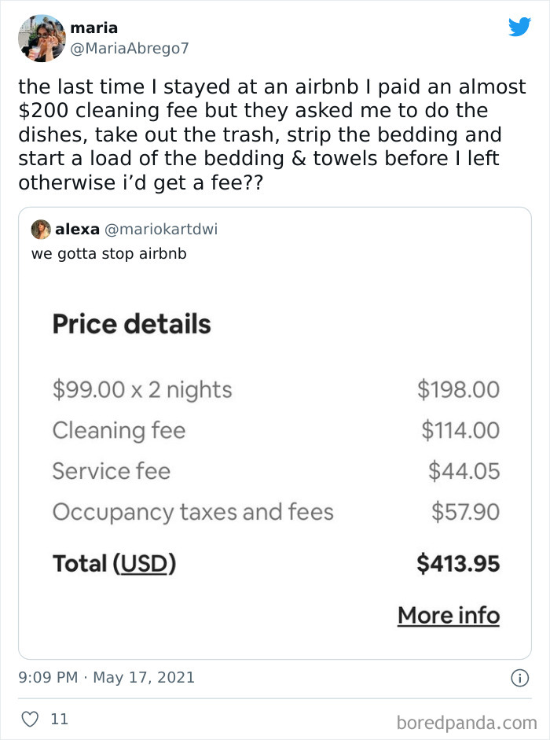The image size is (550, 740).
Task: Click the Twitter bird icon
Action: (x=520, y=27)
